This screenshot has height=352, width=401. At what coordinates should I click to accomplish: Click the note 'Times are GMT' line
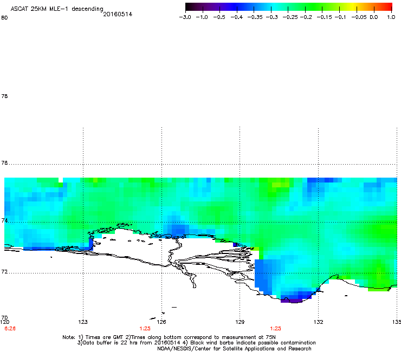coord(169,337)
